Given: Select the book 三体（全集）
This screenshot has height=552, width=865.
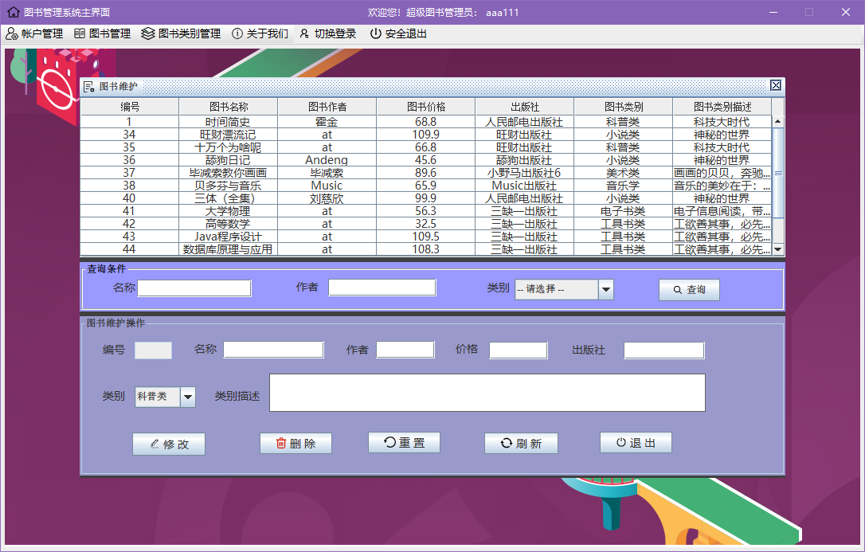Looking at the screenshot, I should click(x=229, y=198).
